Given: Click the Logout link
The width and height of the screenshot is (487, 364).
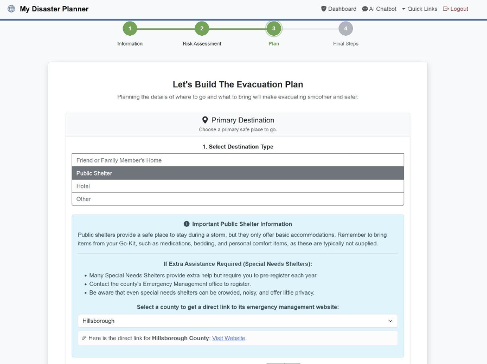Looking at the screenshot, I should (x=459, y=9).
